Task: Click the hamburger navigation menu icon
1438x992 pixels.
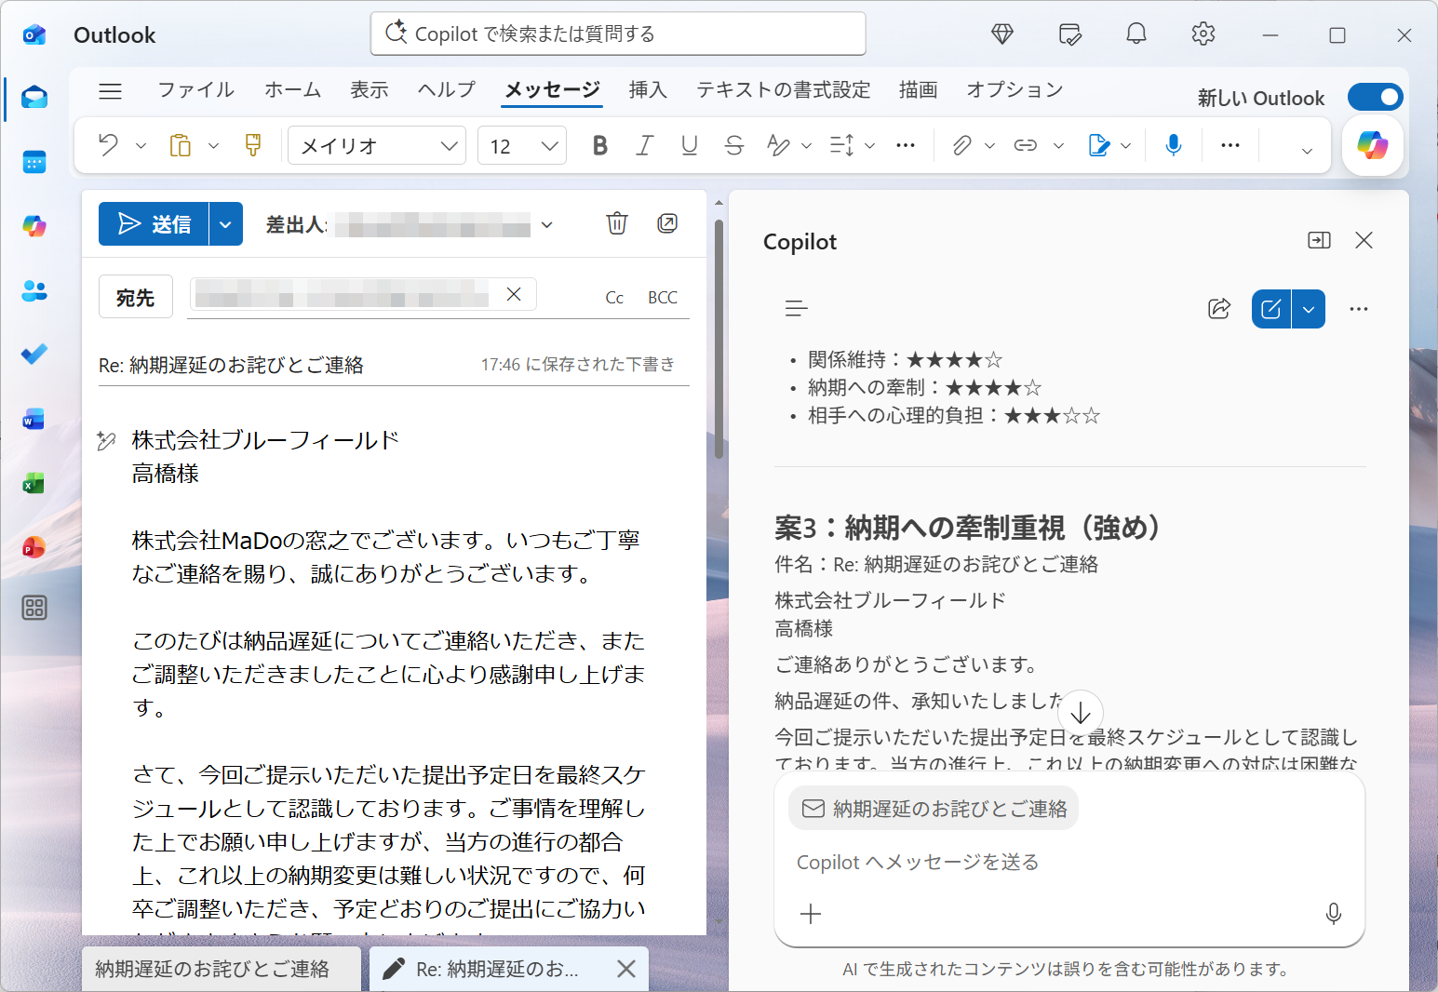Action: pyautogui.click(x=111, y=90)
